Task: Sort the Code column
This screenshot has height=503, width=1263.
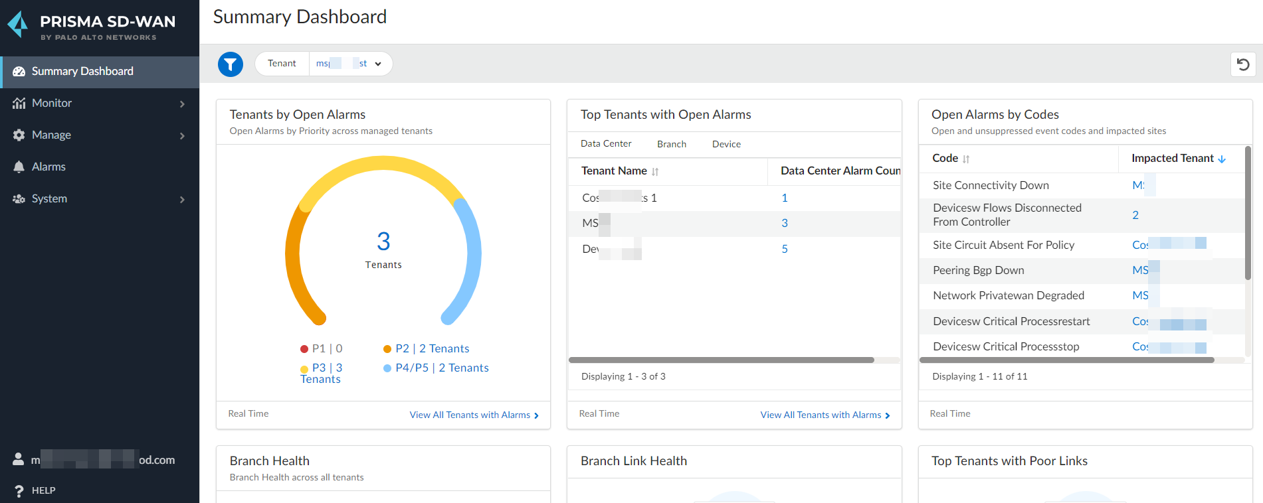Action: 966,159
